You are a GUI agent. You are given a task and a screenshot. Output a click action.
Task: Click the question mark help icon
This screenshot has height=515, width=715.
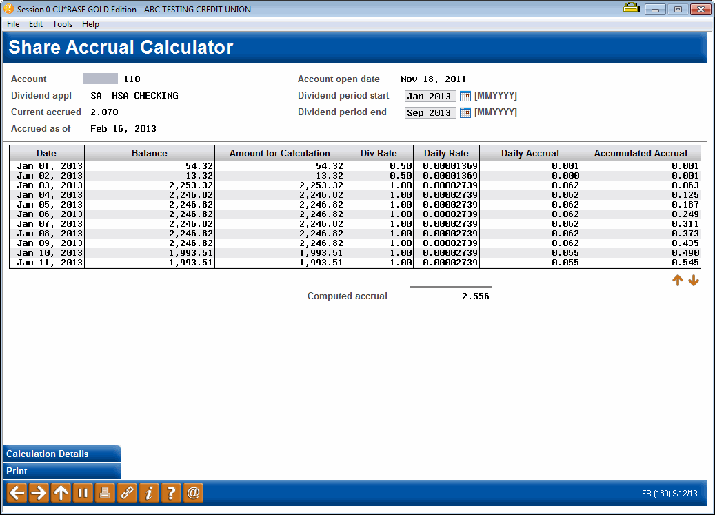click(171, 492)
